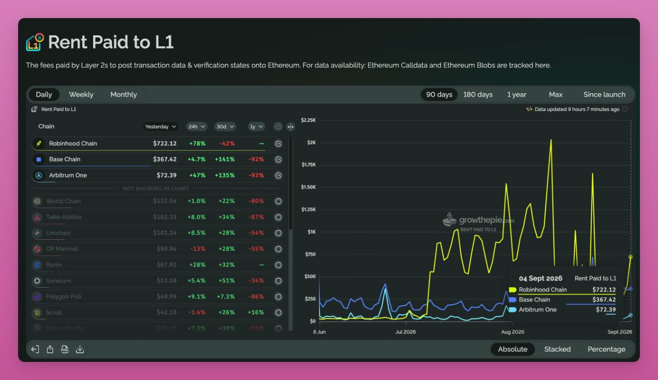Click the Scroll +16% yearly value
Image resolution: width=658 pixels, height=380 pixels.
pyautogui.click(x=256, y=312)
